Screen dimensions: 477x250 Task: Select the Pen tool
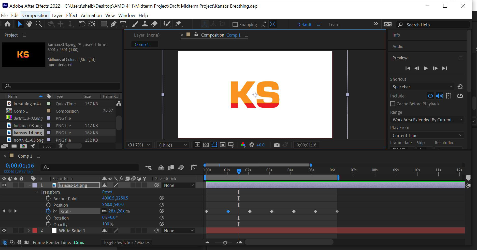(x=113, y=24)
